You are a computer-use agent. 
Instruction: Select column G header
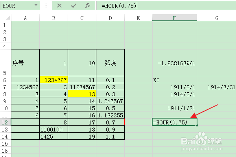click(x=217, y=18)
